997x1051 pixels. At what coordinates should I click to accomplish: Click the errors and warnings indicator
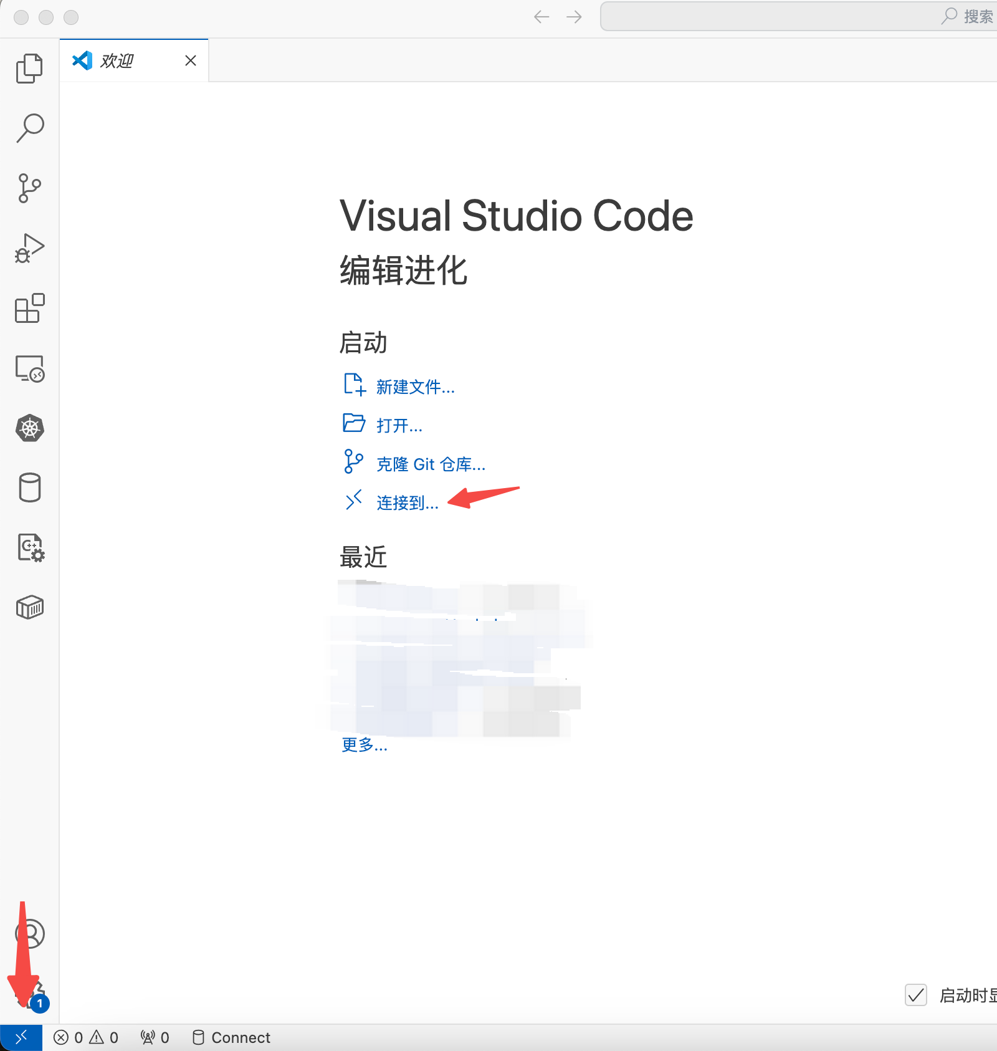(x=86, y=1037)
